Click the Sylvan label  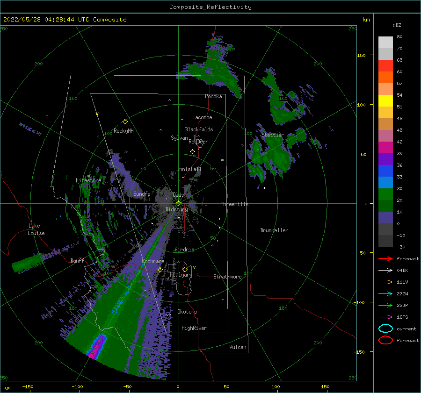[179, 138]
